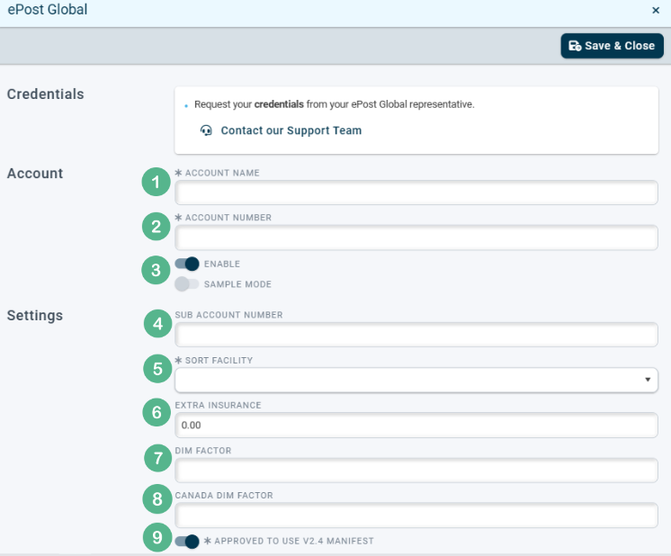
Task: Open the Sort Facility dropdown
Action: point(416,380)
